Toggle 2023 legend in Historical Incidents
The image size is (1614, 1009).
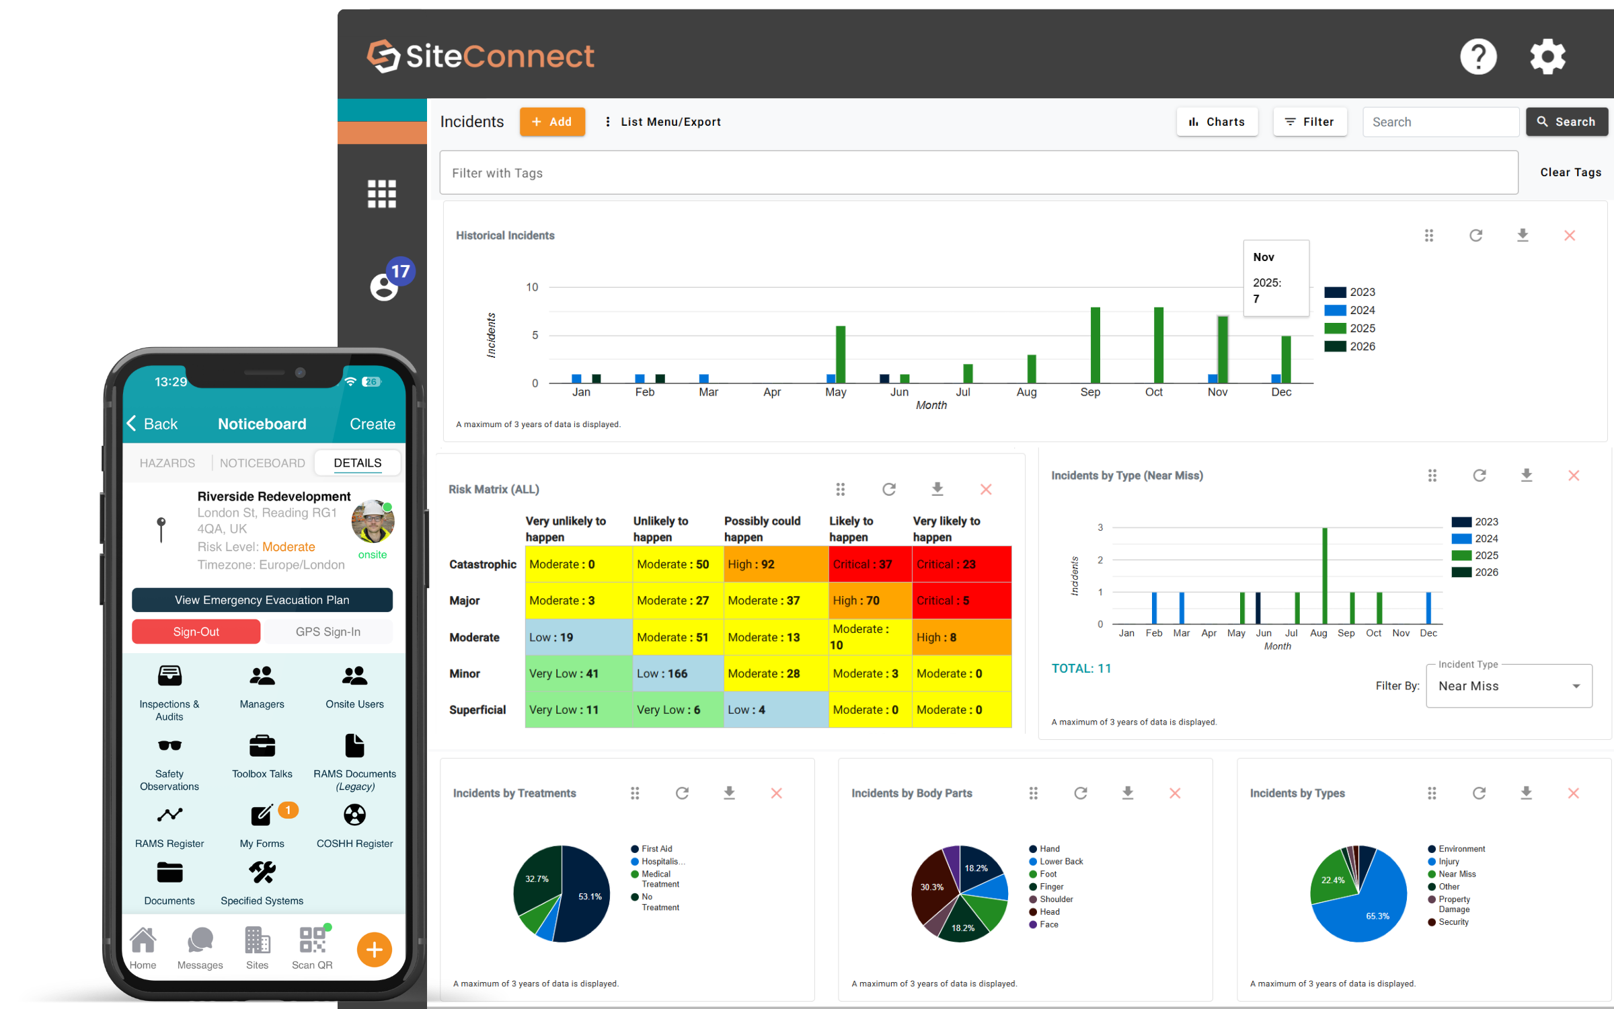point(1350,292)
